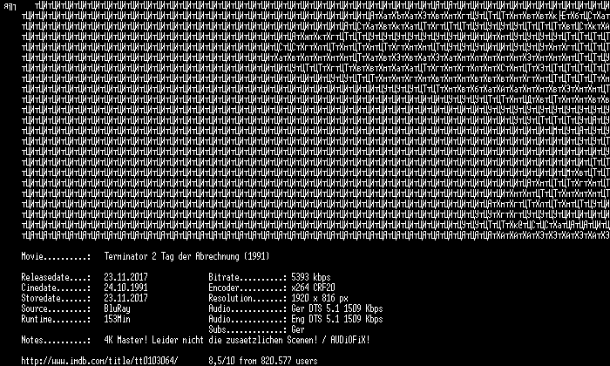This screenshot has height=366, width=610.
Task: Select the Runtime value 153Min
Action: point(117,319)
